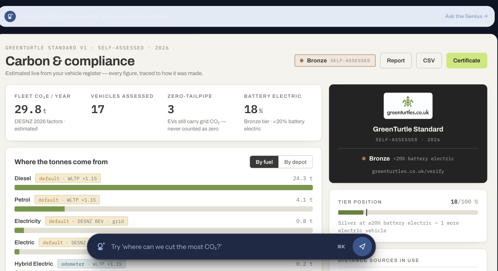Click the 'Hybrid Electric' row label
The height and width of the screenshot is (271, 498).
pyautogui.click(x=34, y=264)
